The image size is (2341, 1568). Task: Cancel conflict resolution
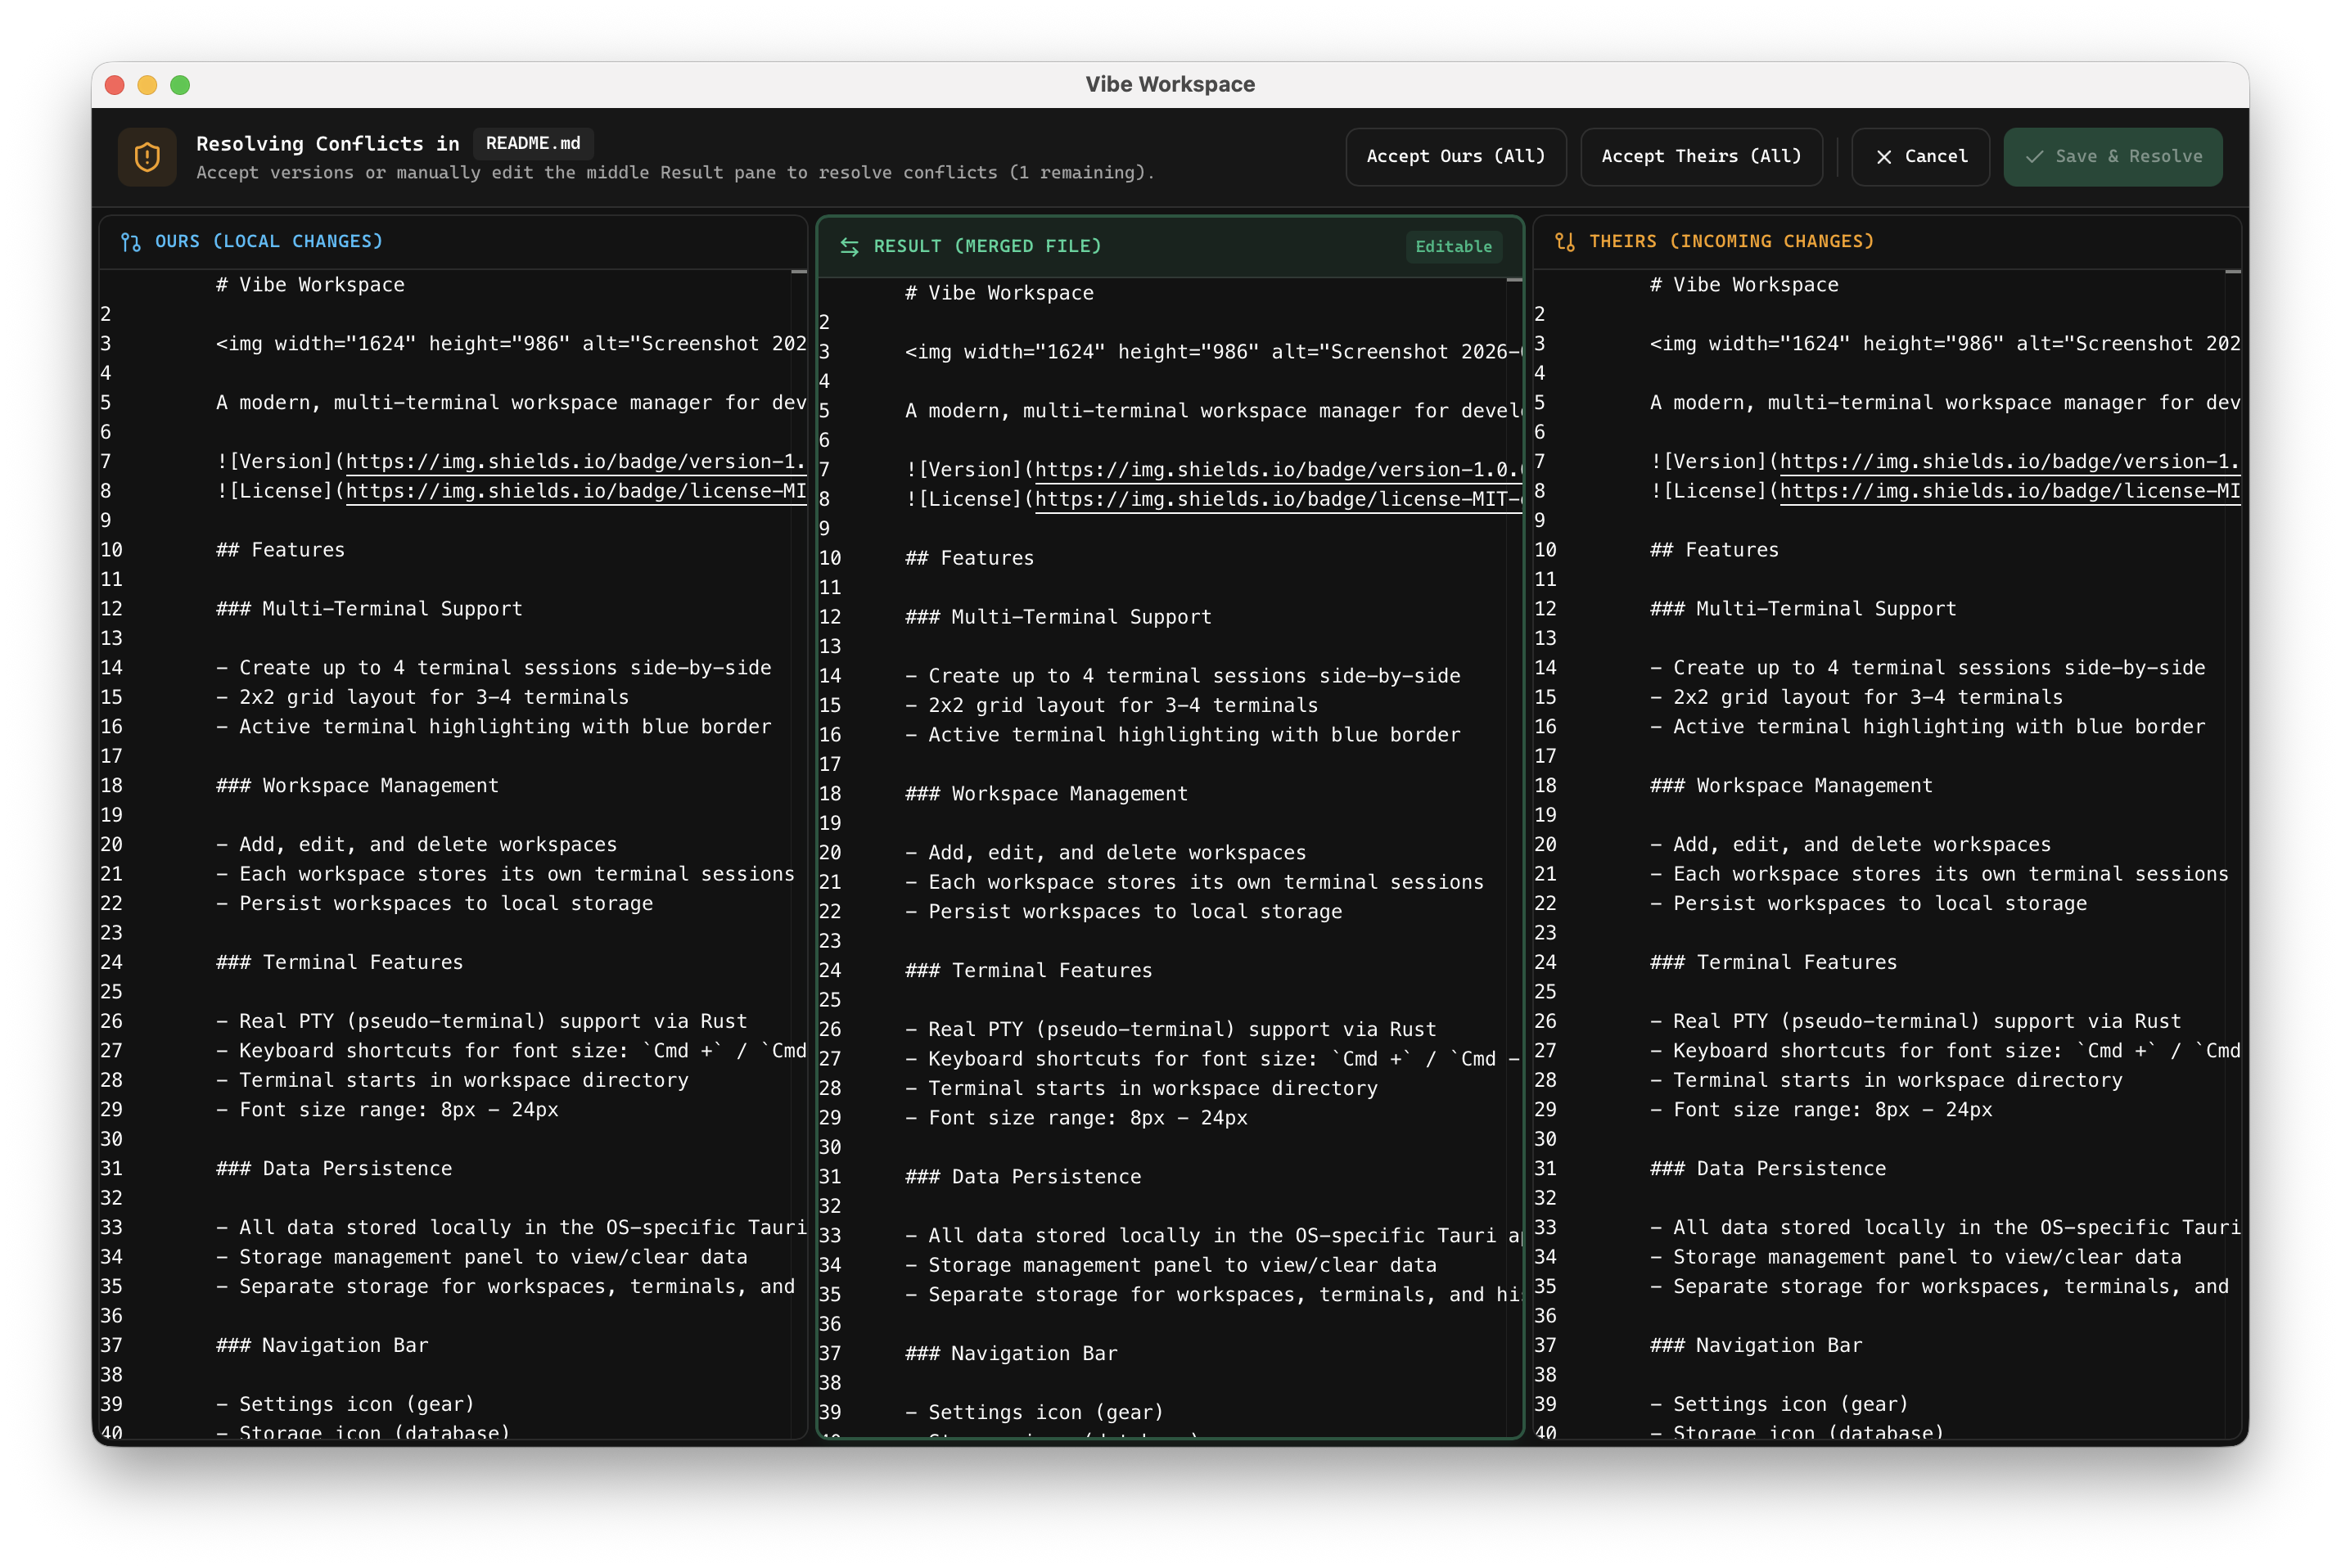1921,157
